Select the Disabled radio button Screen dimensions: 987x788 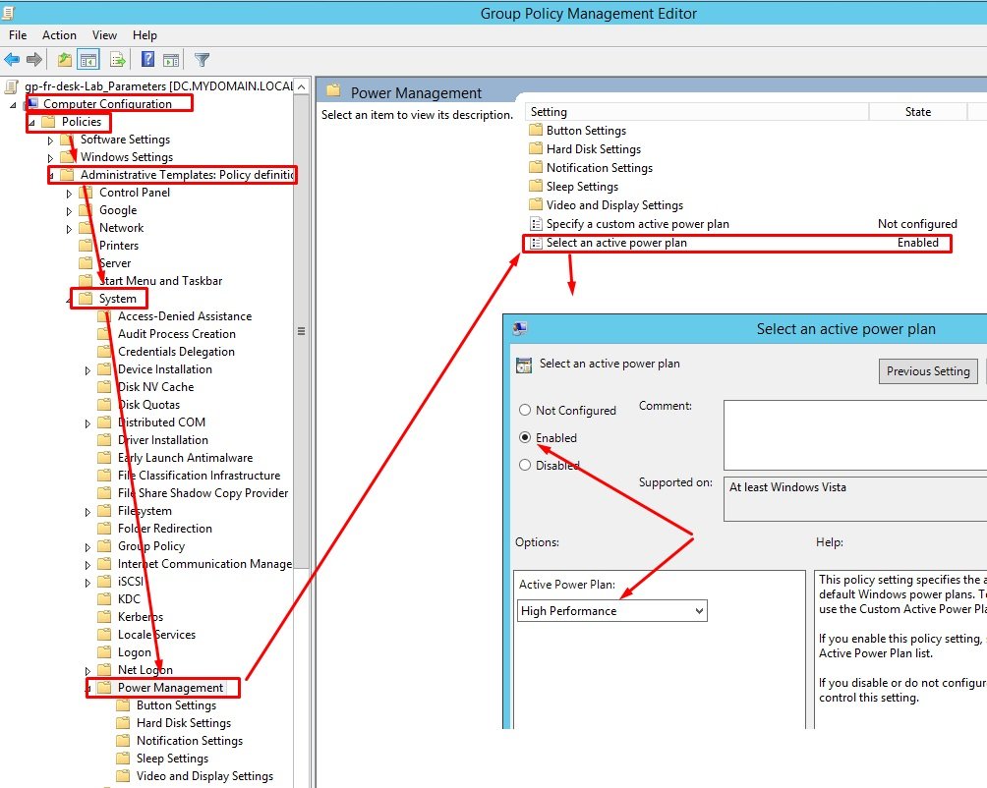pos(525,466)
